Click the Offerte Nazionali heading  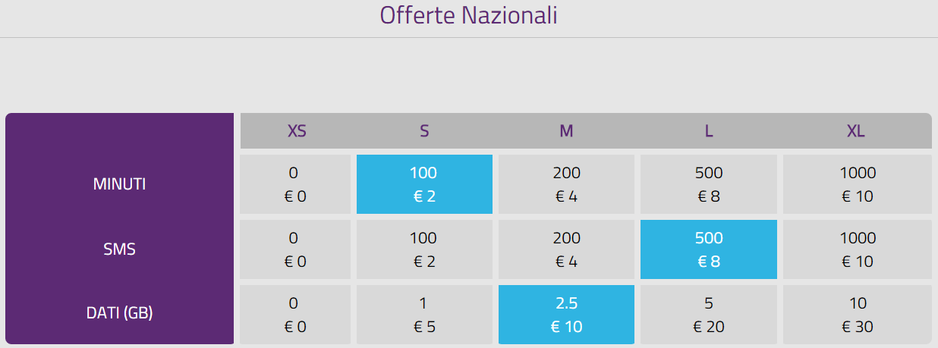click(468, 15)
